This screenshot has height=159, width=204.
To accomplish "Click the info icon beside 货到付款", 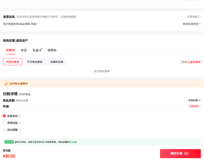I will [x=20, y=123].
